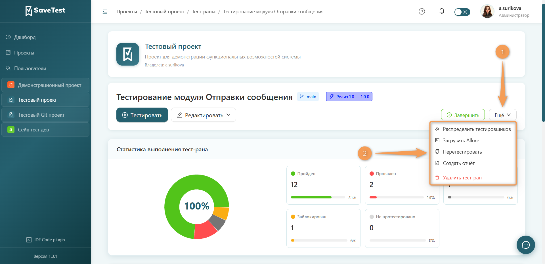This screenshot has width=545, height=264.
Task: Click the 100% donut chart center
Action: (197, 206)
